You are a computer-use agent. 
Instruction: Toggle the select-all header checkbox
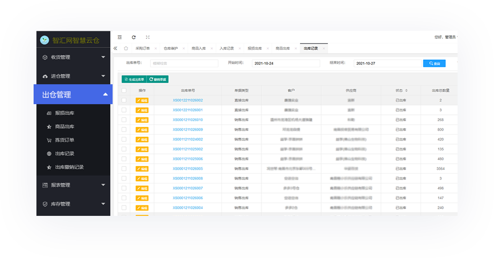tap(124, 90)
